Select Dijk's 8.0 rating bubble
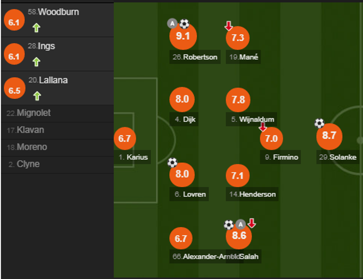Screen dimensions: 363x279 [x=182, y=100]
